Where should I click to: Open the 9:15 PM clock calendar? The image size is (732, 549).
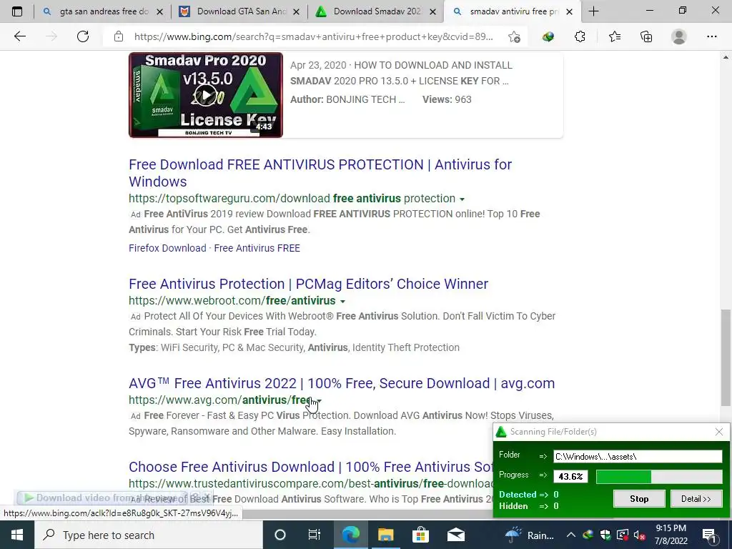(x=671, y=535)
